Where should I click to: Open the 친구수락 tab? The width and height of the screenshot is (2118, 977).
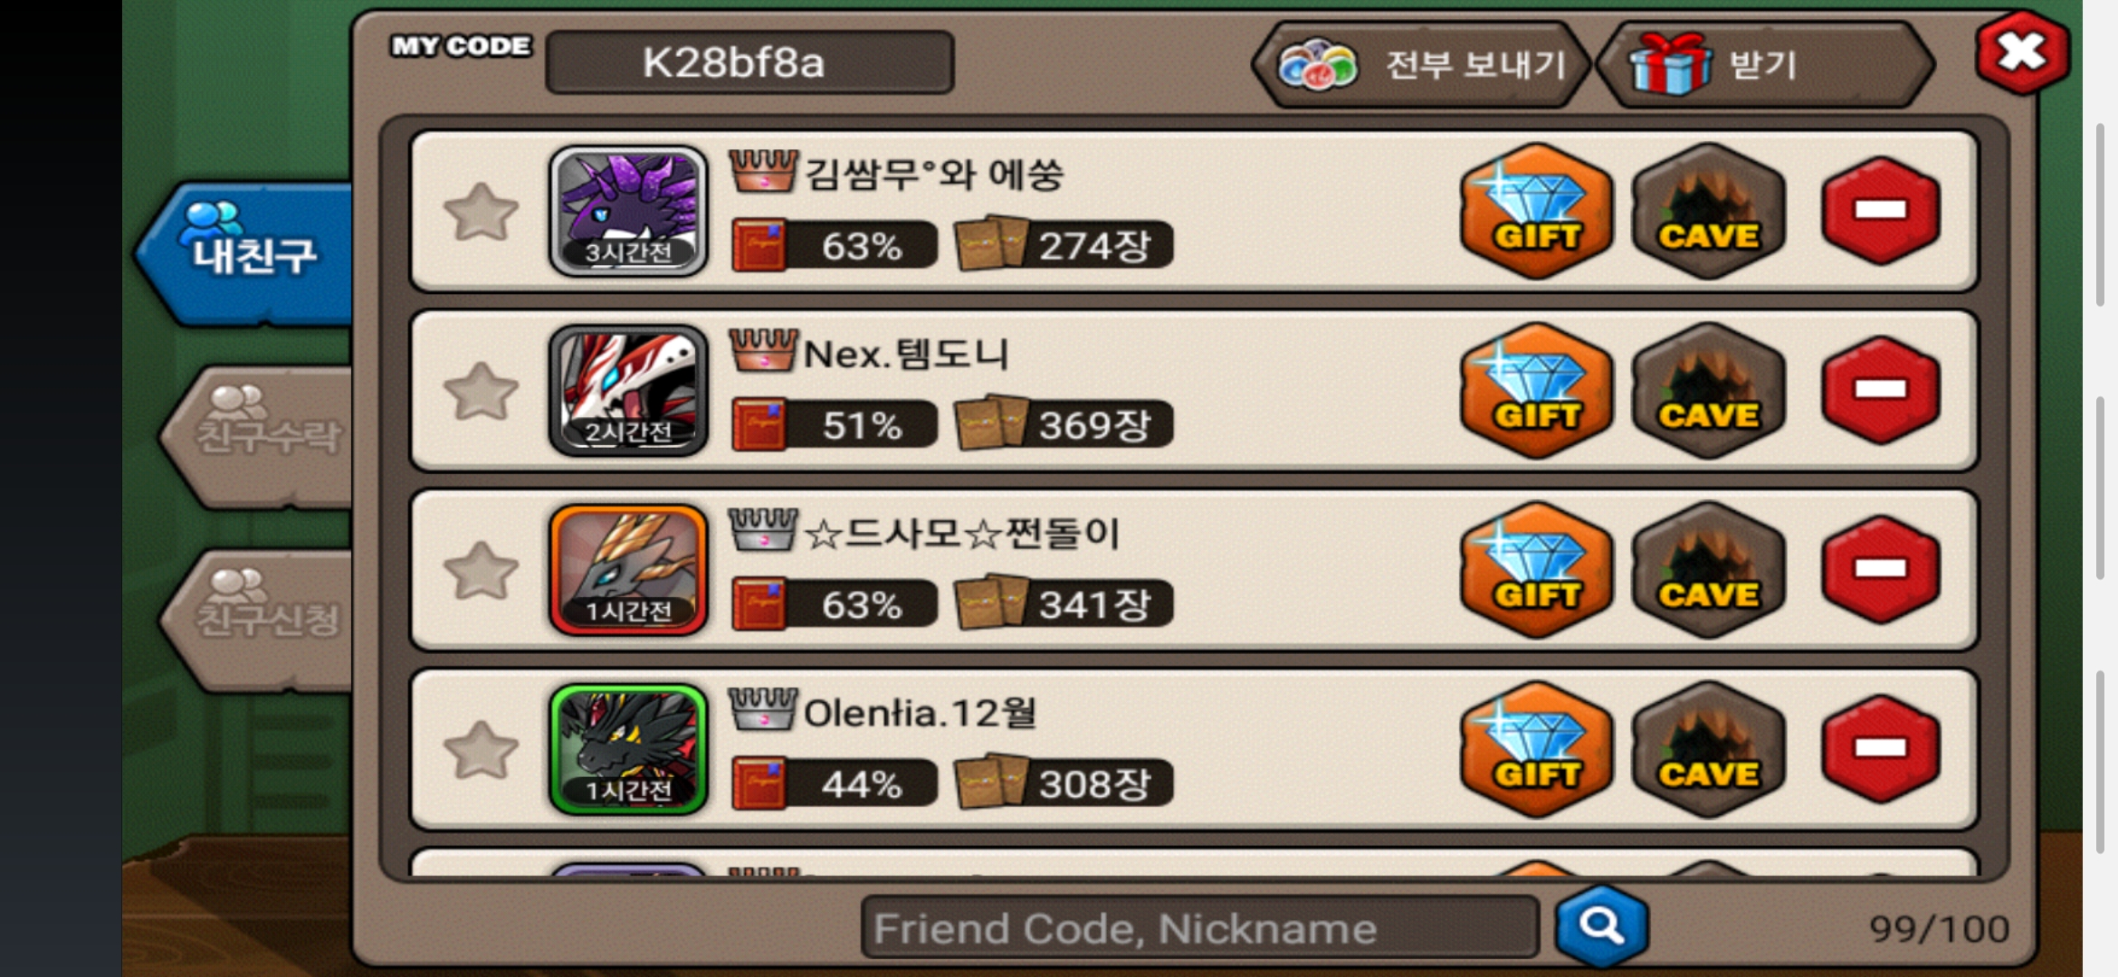coord(258,436)
